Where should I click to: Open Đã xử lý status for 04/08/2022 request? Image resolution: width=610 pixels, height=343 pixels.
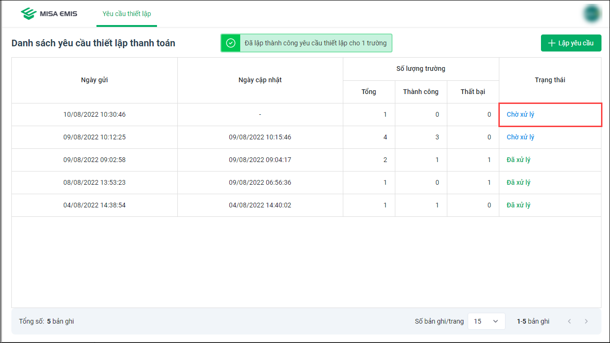pyautogui.click(x=518, y=205)
